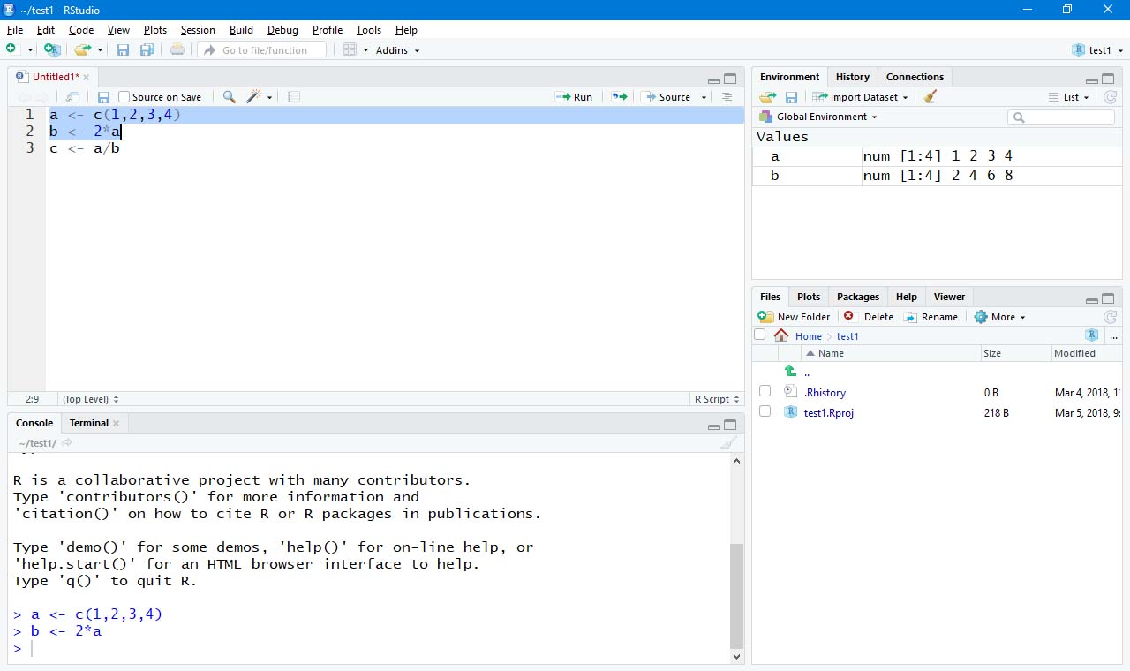This screenshot has width=1130, height=671.
Task: Click the Go to file/function field
Action: [263, 50]
